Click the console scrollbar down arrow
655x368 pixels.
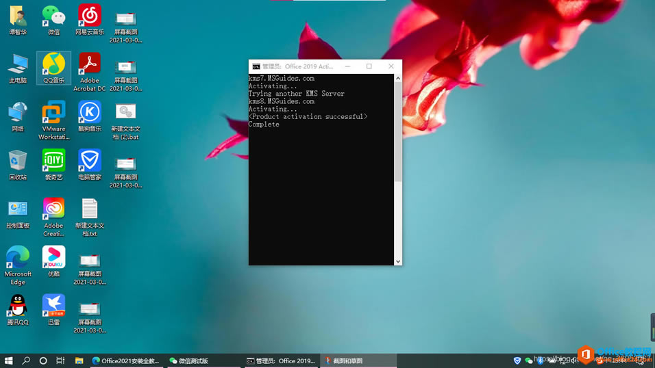click(x=398, y=261)
